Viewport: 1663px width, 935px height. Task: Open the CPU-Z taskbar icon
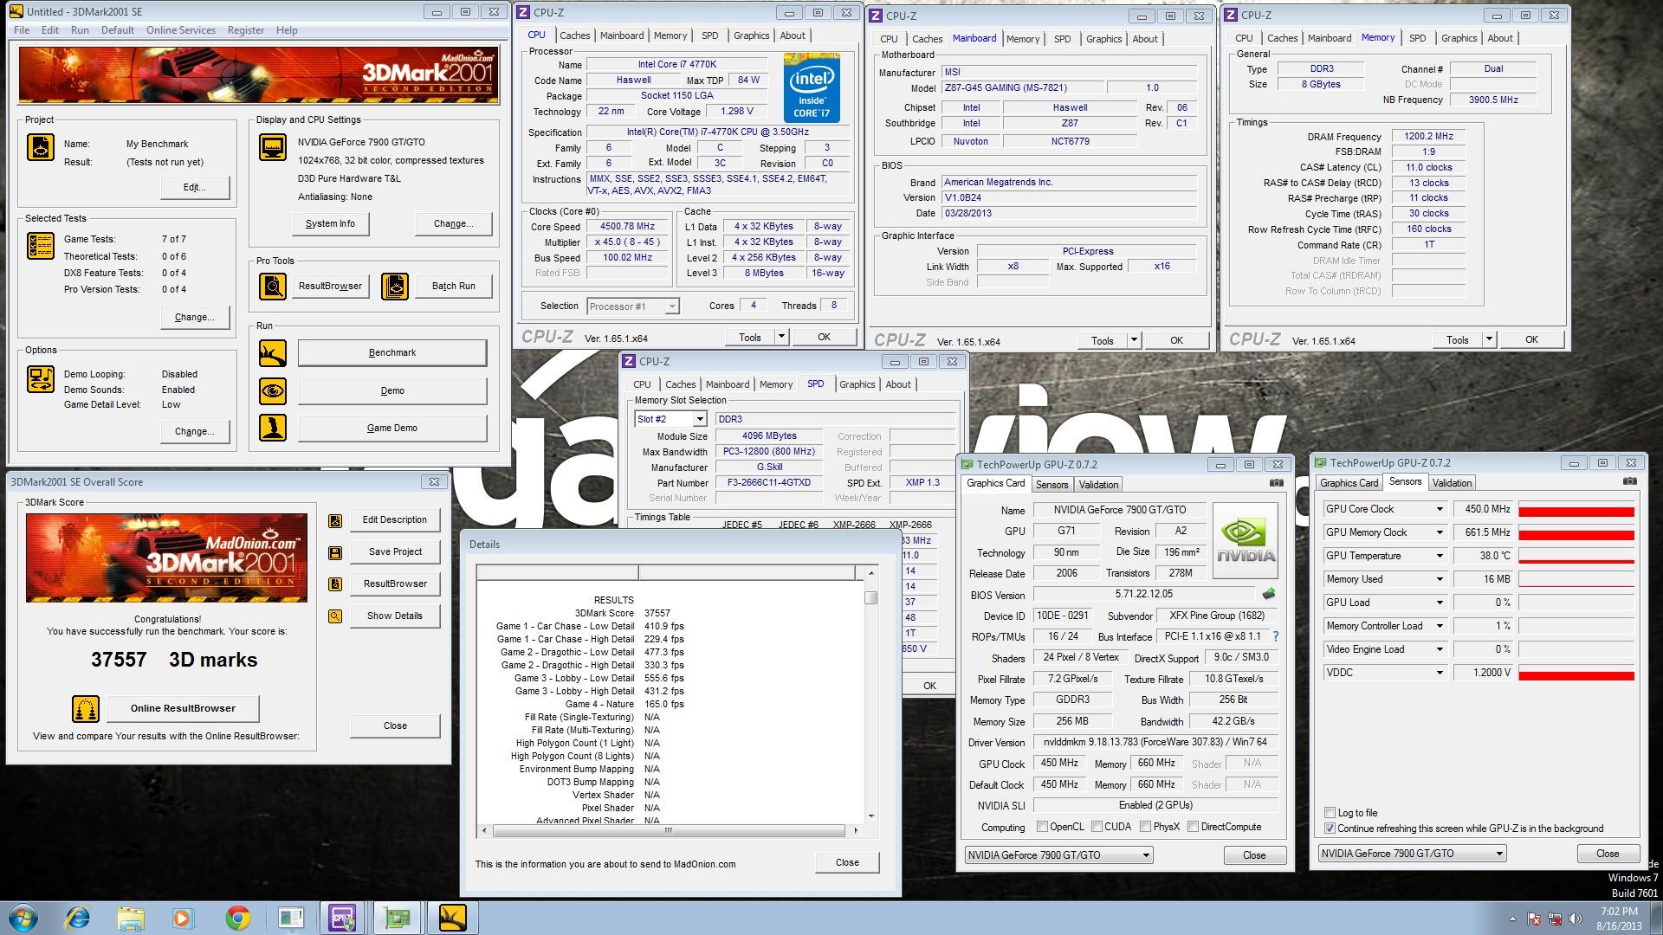pos(342,918)
